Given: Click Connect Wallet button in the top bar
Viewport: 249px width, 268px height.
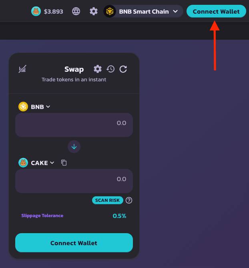Looking at the screenshot, I should 216,12.
